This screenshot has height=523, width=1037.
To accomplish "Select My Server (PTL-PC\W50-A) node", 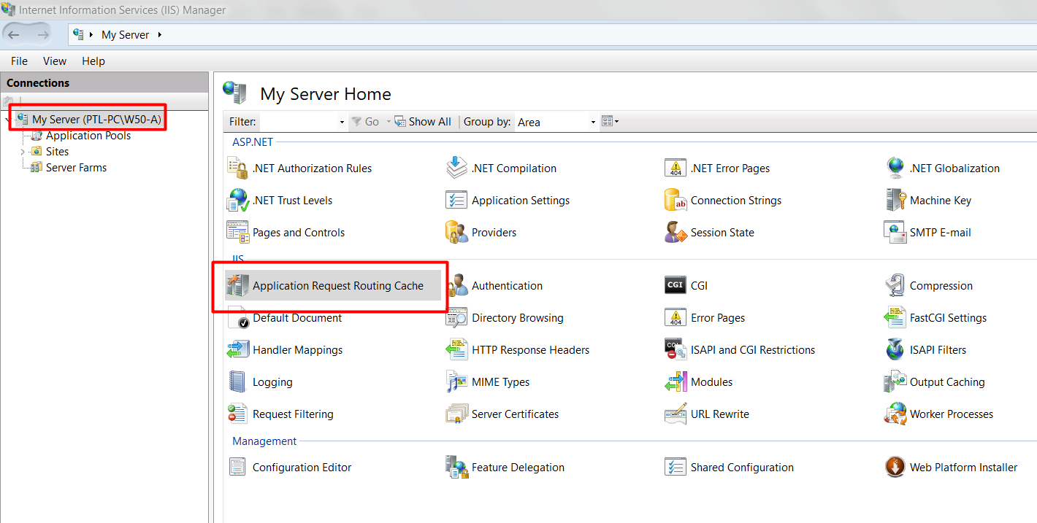I will 88,120.
